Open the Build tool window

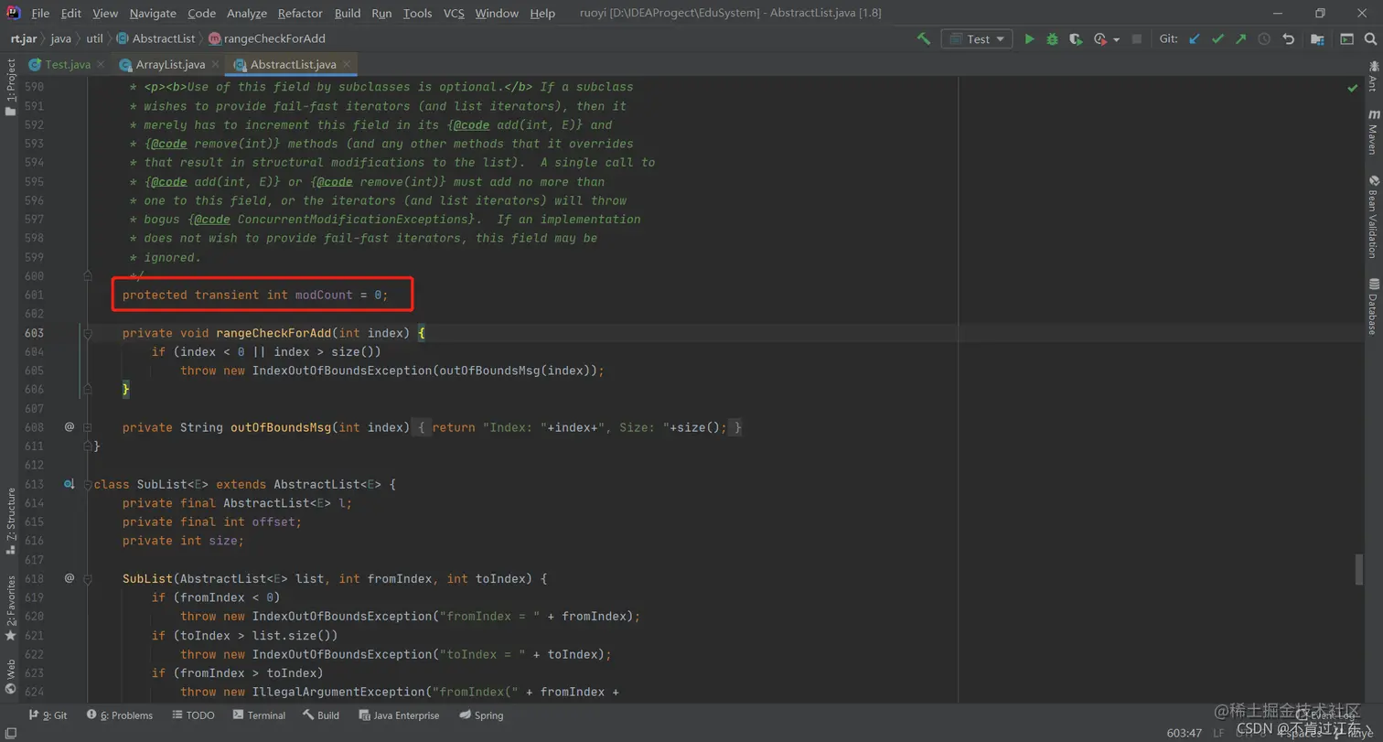tap(321, 715)
